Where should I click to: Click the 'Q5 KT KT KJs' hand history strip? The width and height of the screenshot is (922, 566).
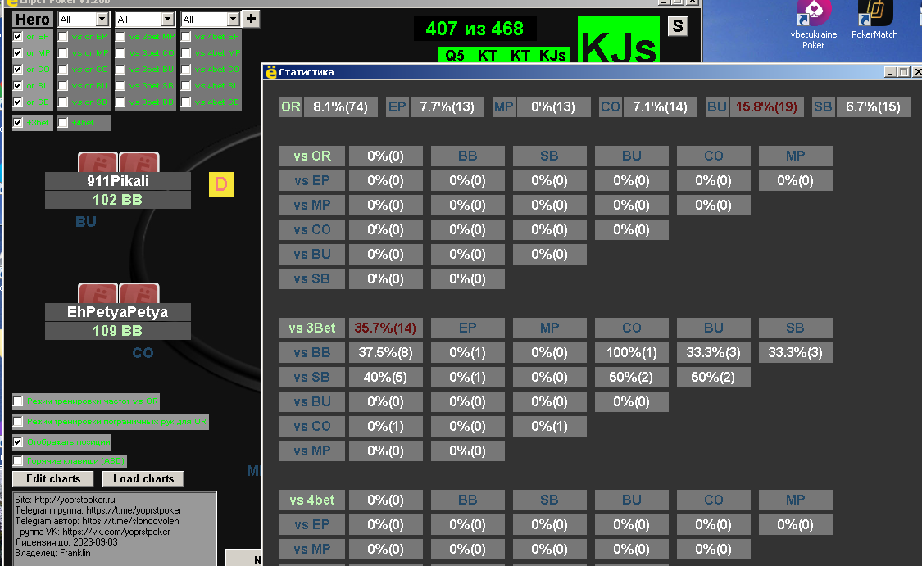point(505,55)
